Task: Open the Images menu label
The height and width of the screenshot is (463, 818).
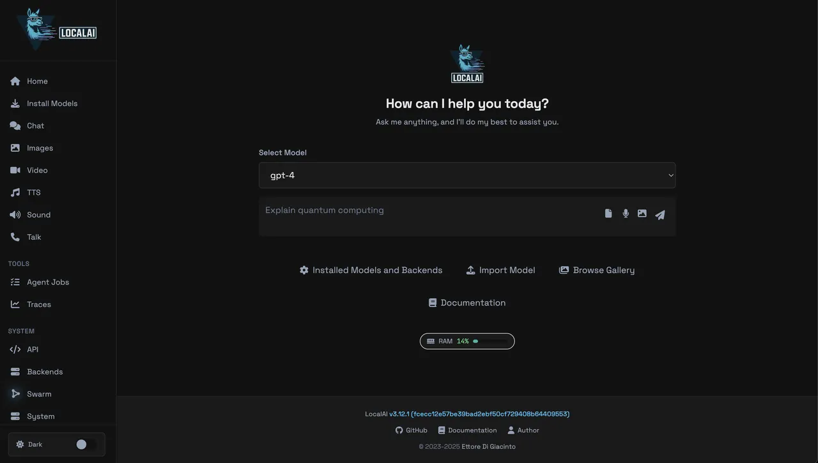Action: [x=40, y=148]
